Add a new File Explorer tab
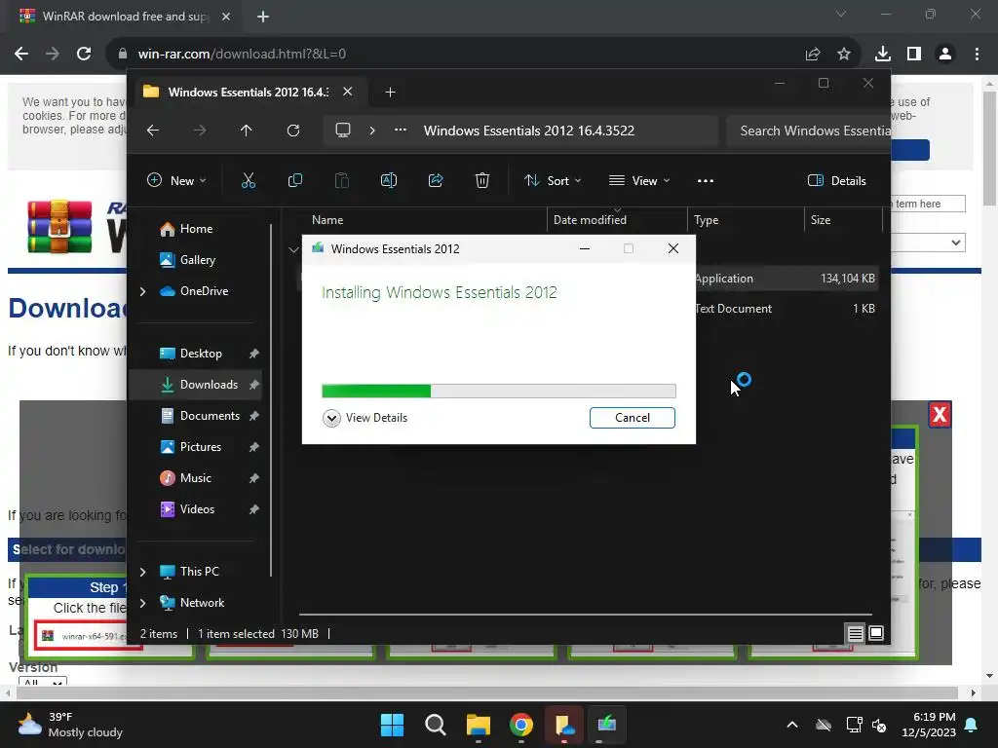 click(390, 93)
